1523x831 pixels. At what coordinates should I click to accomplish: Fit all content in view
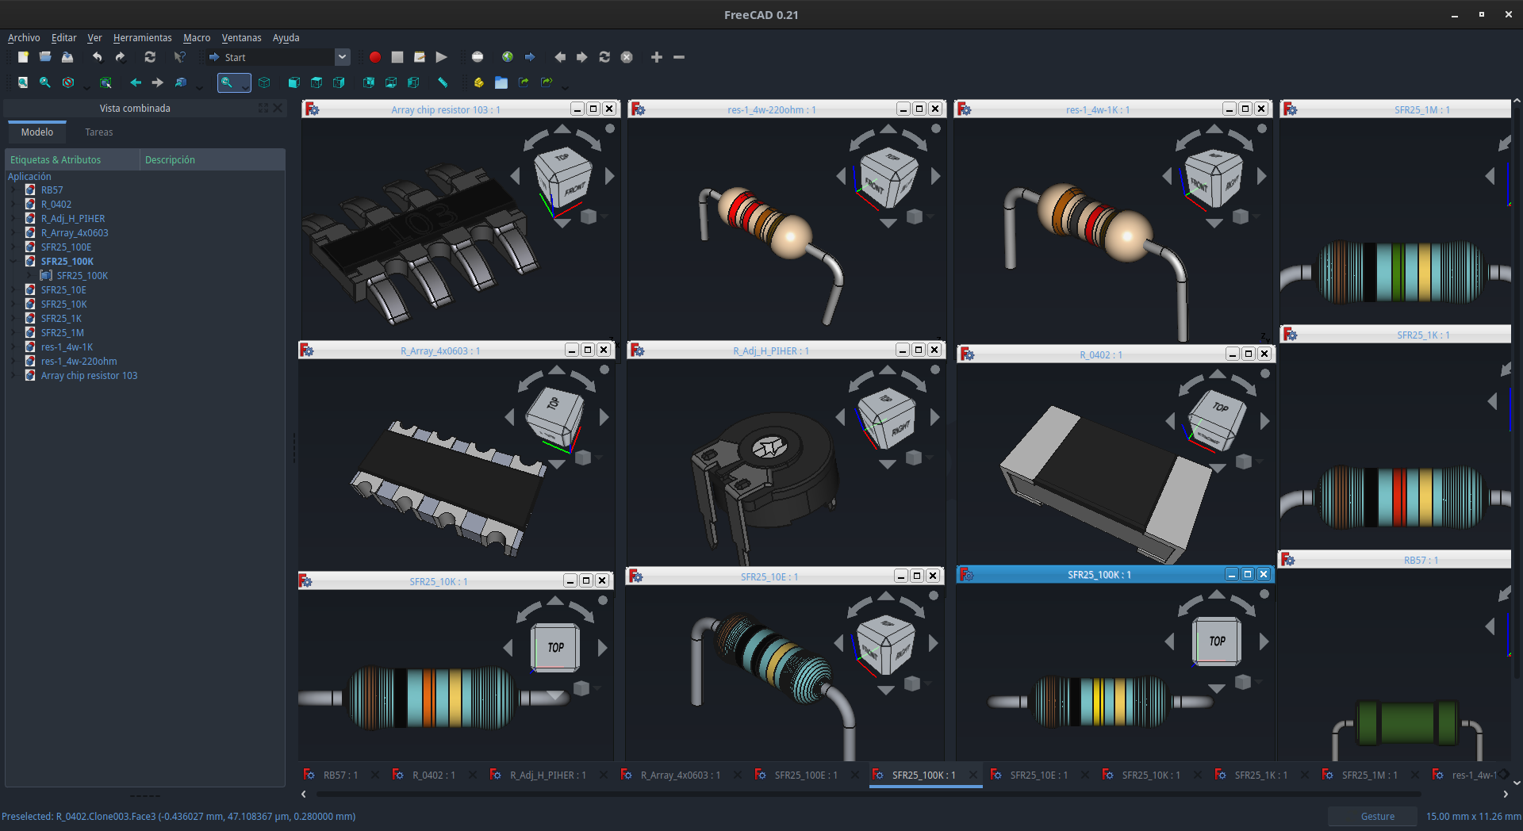(23, 82)
